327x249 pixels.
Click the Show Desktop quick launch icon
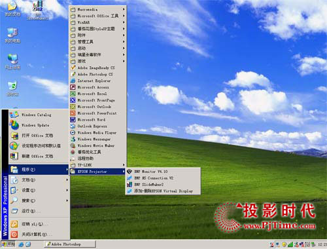28,244
